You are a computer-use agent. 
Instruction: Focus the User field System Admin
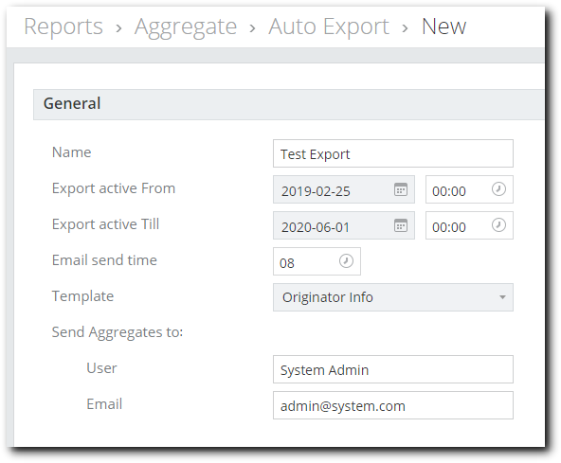coord(393,369)
